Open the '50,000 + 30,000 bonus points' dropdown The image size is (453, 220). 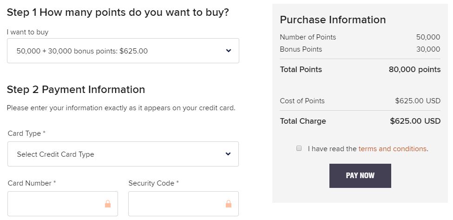click(x=123, y=51)
